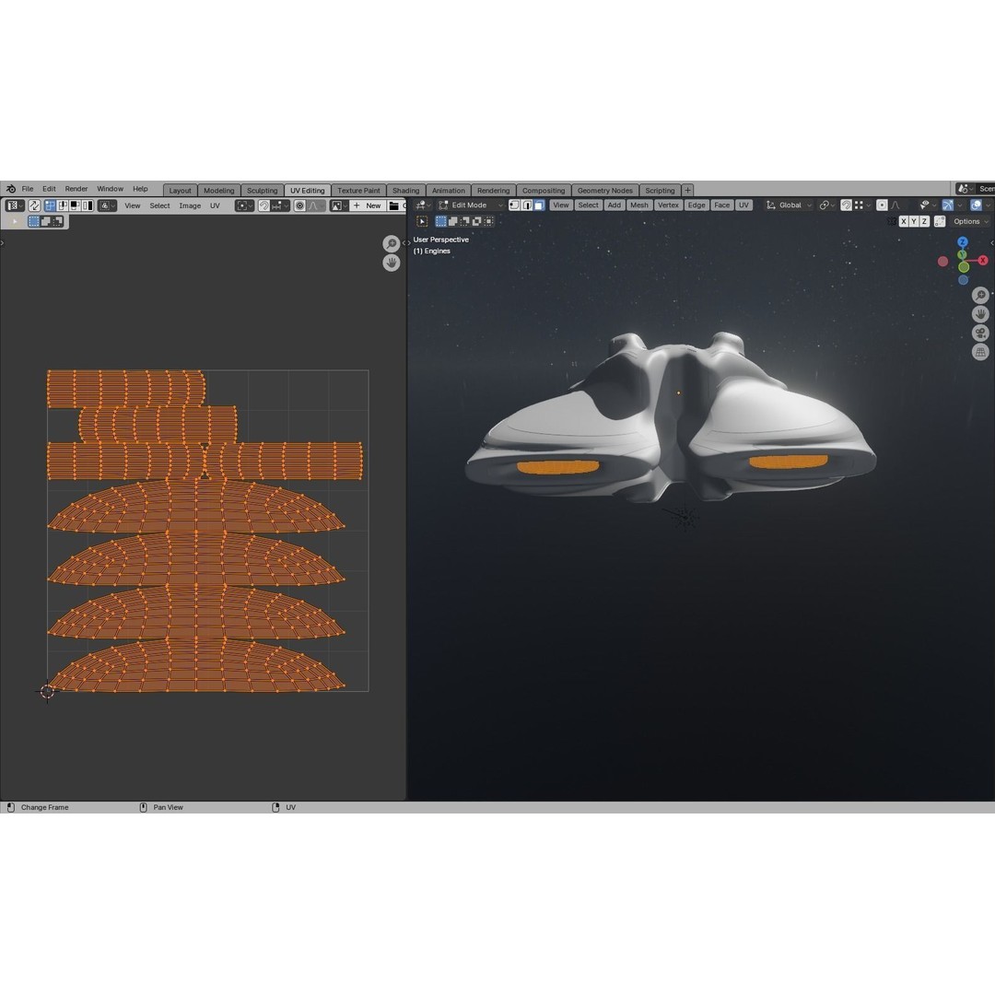Toggle snapping magnet in 3D viewport

847,205
